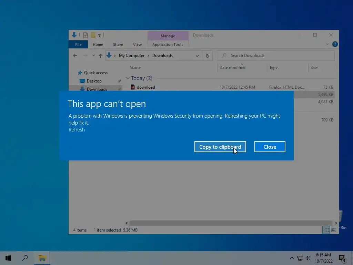The height and width of the screenshot is (265, 353).
Task: Show hidden system tray icons
Action: click(x=292, y=258)
